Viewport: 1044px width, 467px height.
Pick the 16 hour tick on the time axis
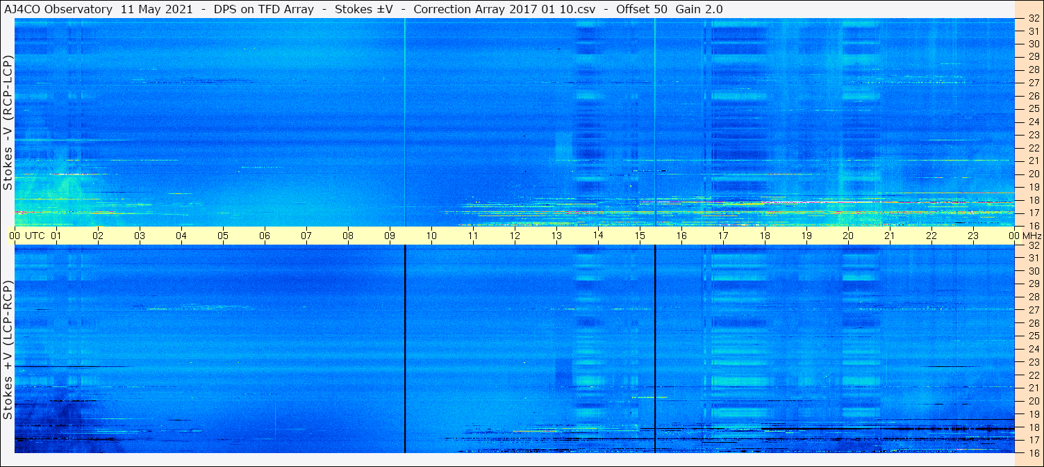click(x=681, y=236)
